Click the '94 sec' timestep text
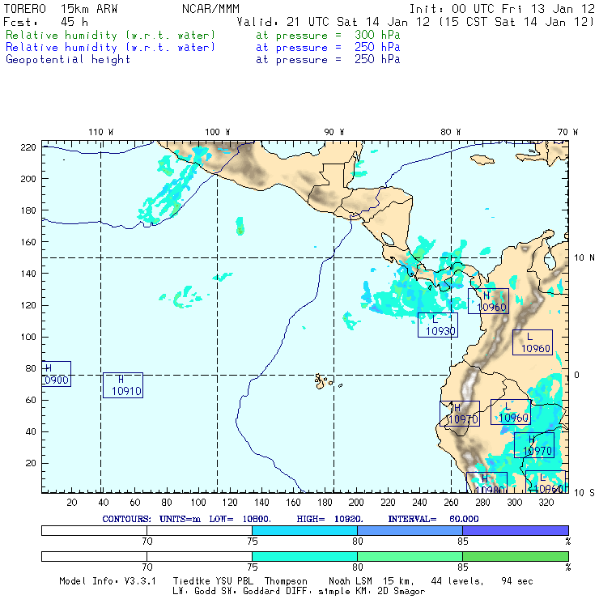This screenshot has width=599, height=599. 517,581
